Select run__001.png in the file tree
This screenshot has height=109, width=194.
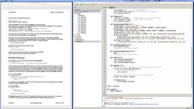[82, 19]
